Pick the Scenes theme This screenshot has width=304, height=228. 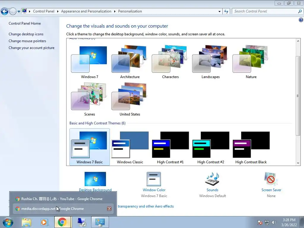89,99
